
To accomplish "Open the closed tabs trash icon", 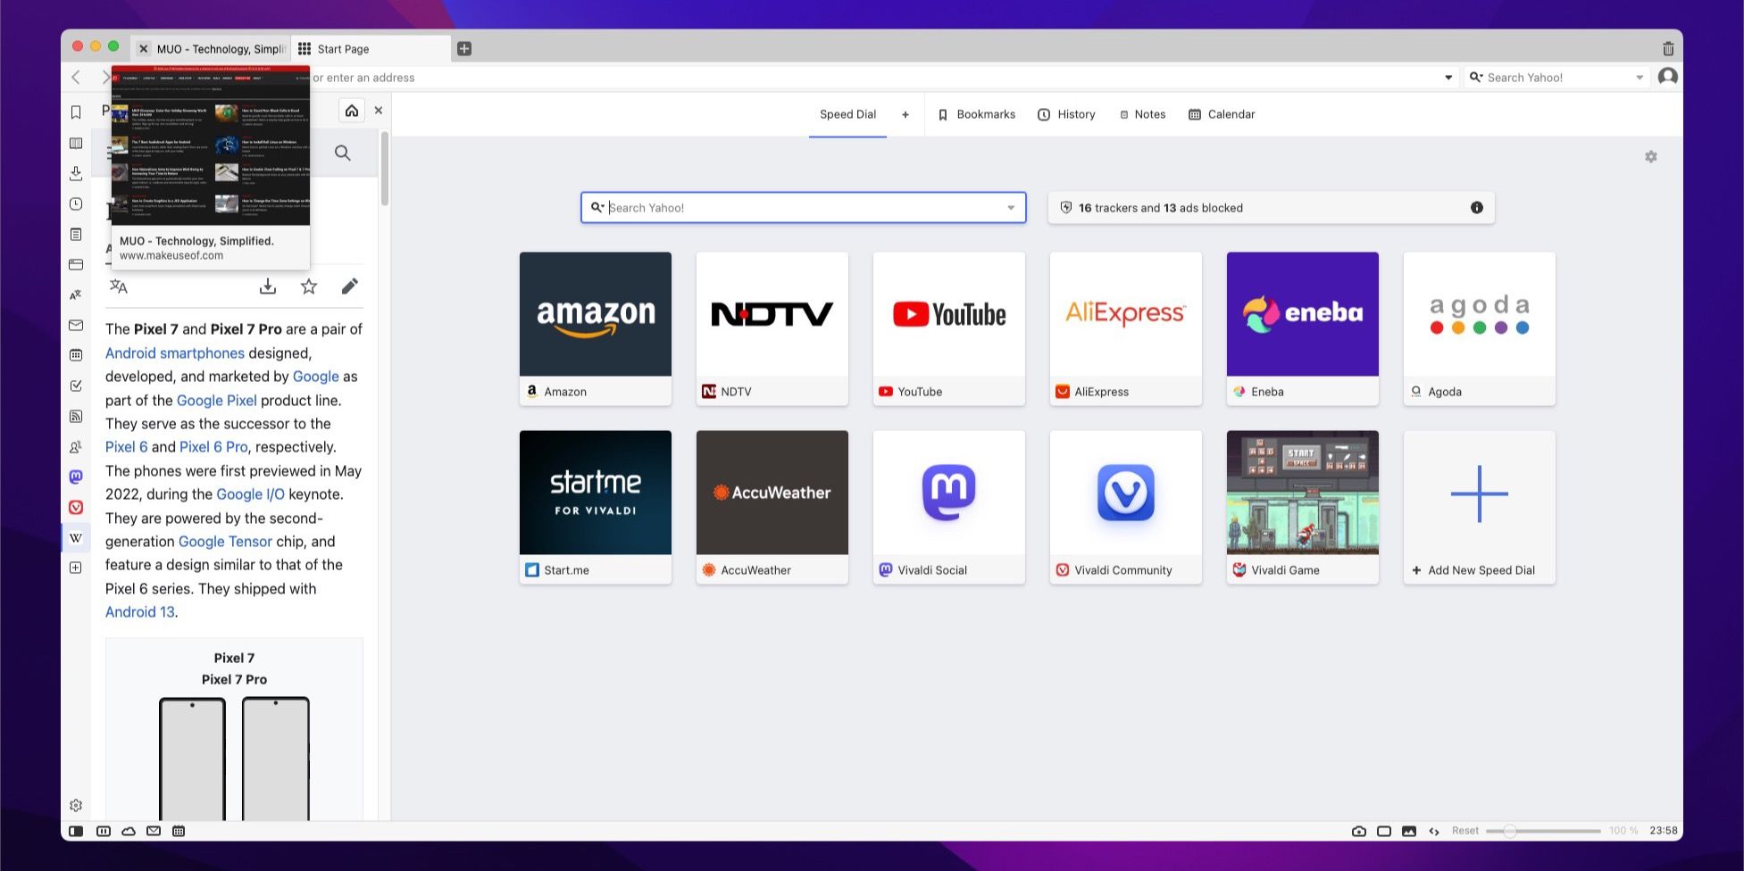I will (x=1667, y=49).
